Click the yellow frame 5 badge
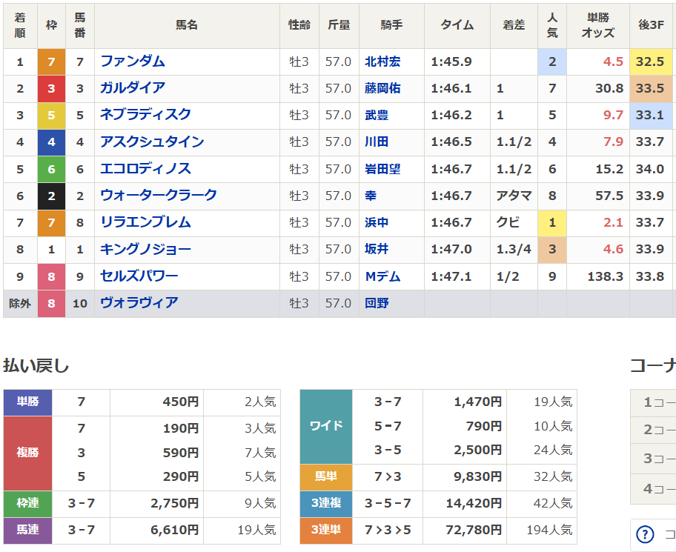The image size is (676, 552). click(51, 115)
